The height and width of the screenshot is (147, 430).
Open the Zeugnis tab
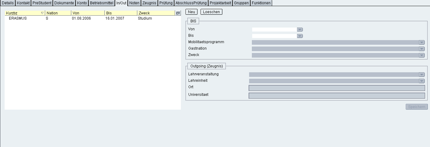[x=149, y=3]
